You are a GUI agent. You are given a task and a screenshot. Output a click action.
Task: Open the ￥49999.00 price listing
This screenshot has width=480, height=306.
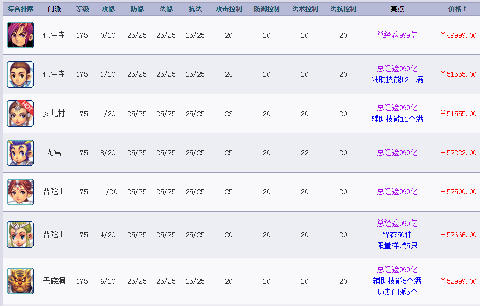(x=458, y=35)
